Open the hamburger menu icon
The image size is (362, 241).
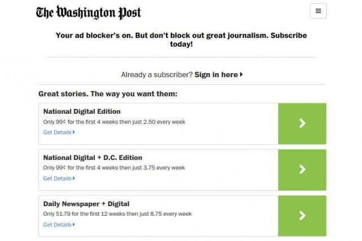[x=318, y=11]
